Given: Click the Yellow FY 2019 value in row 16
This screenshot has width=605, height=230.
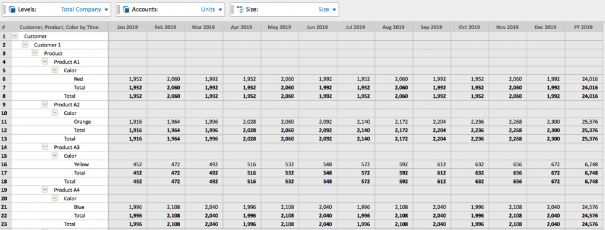Looking at the screenshot, I should (x=584, y=164).
